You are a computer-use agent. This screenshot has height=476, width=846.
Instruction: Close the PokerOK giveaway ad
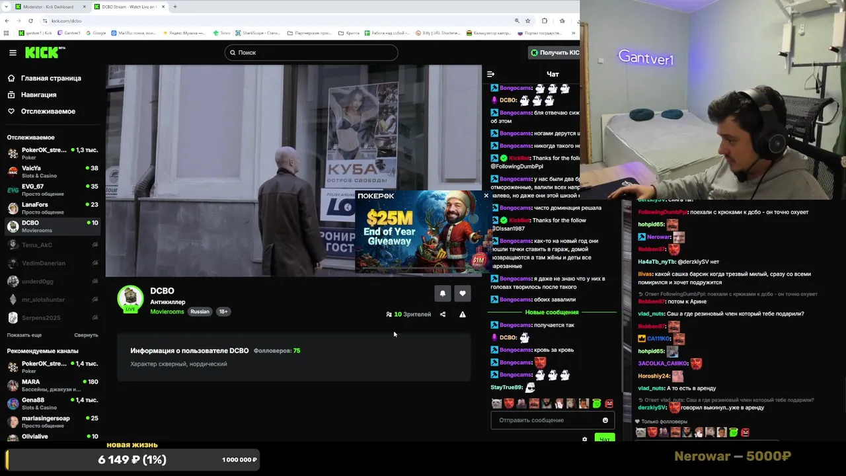pos(486,196)
